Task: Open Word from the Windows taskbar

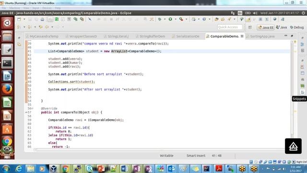Action: pos(125,169)
